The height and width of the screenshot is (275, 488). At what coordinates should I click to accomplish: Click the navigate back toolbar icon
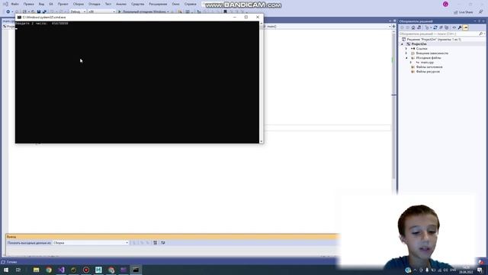click(8, 11)
